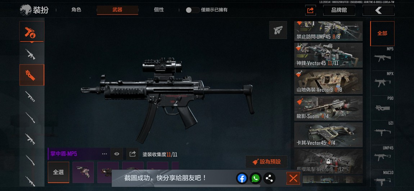This screenshot has width=414, height=191.
Task: Filter the skin list by UZI
Action: click(x=382, y=128)
